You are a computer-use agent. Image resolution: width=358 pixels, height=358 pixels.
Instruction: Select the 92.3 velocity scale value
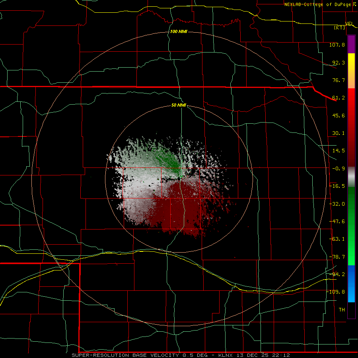pyautogui.click(x=339, y=62)
